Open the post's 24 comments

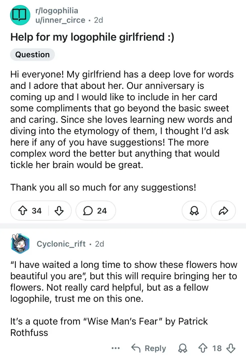pos(96,210)
